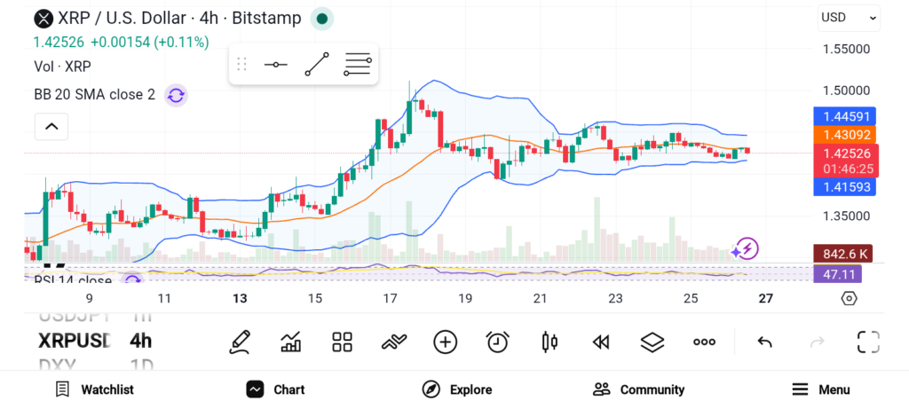Viewport: 909px width, 409px height.
Task: Create a price alert with alarm clock icon
Action: pos(497,342)
